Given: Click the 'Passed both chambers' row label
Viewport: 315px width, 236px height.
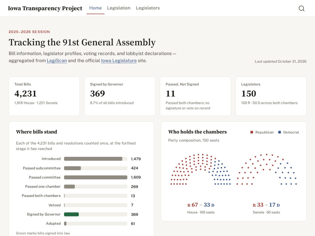Looking at the screenshot, I should tap(41, 196).
